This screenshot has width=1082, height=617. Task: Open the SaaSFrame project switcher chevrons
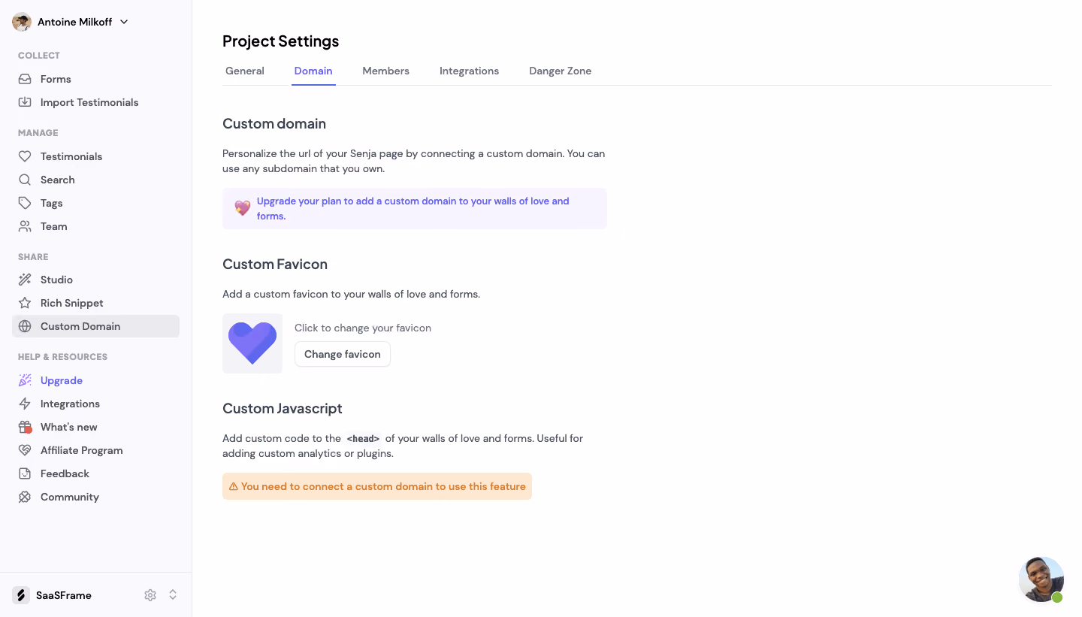click(173, 595)
